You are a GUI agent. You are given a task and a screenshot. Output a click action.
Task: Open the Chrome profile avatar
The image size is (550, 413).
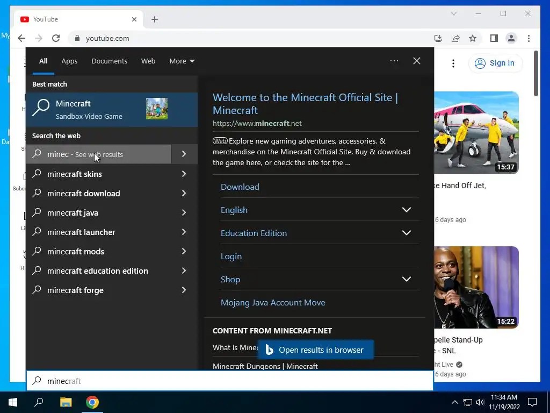[511, 38]
